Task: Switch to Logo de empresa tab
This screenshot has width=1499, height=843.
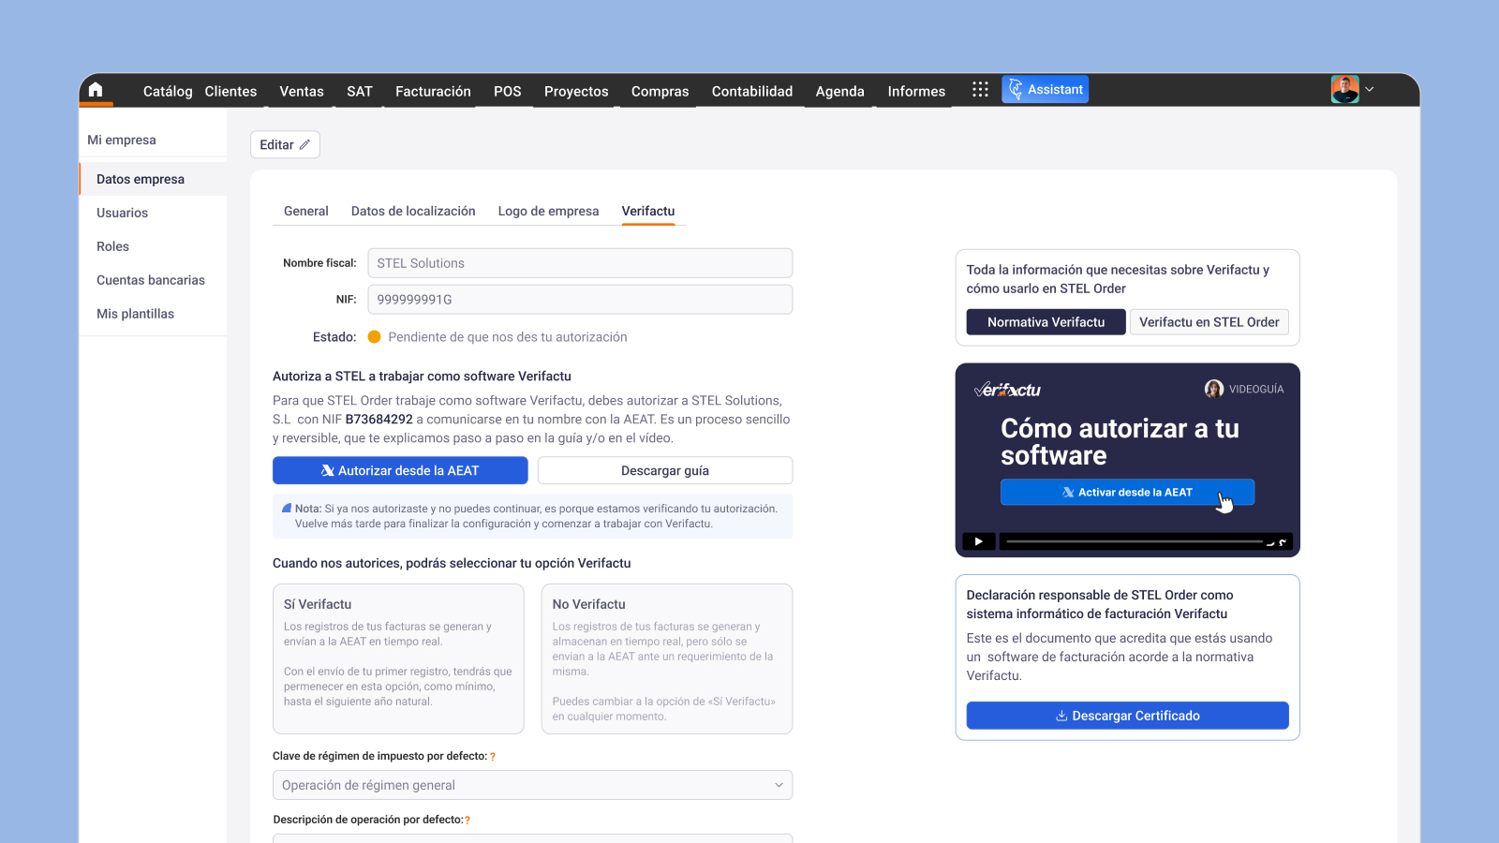Action: coord(548,211)
